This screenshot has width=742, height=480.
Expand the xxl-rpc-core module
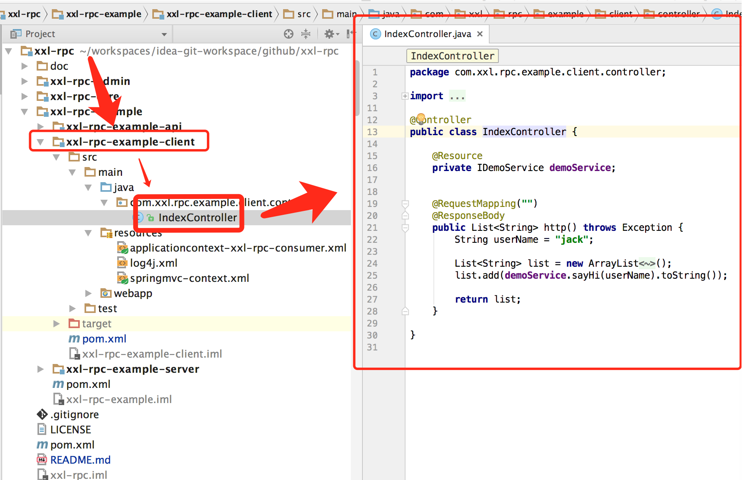pos(25,96)
